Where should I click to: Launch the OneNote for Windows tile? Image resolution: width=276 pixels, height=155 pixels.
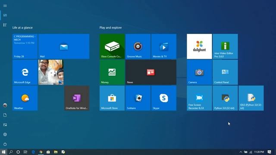77,98
